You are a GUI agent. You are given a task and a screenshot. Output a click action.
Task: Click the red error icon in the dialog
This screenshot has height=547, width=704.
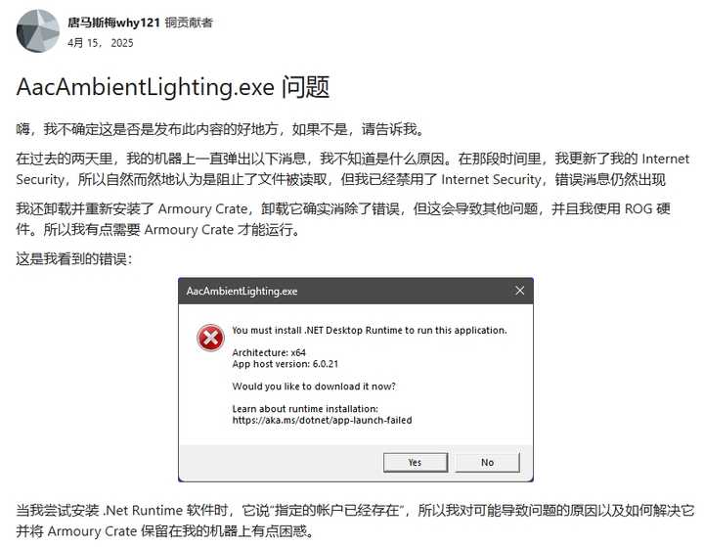tap(210, 338)
